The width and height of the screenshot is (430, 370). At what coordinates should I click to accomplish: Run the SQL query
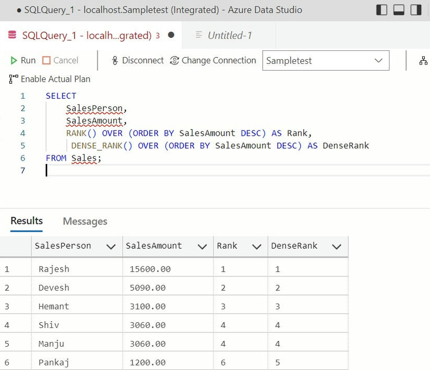[x=23, y=60]
